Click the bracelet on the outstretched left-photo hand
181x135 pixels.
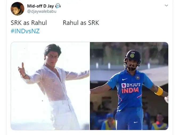pyautogui.click(x=24, y=76)
